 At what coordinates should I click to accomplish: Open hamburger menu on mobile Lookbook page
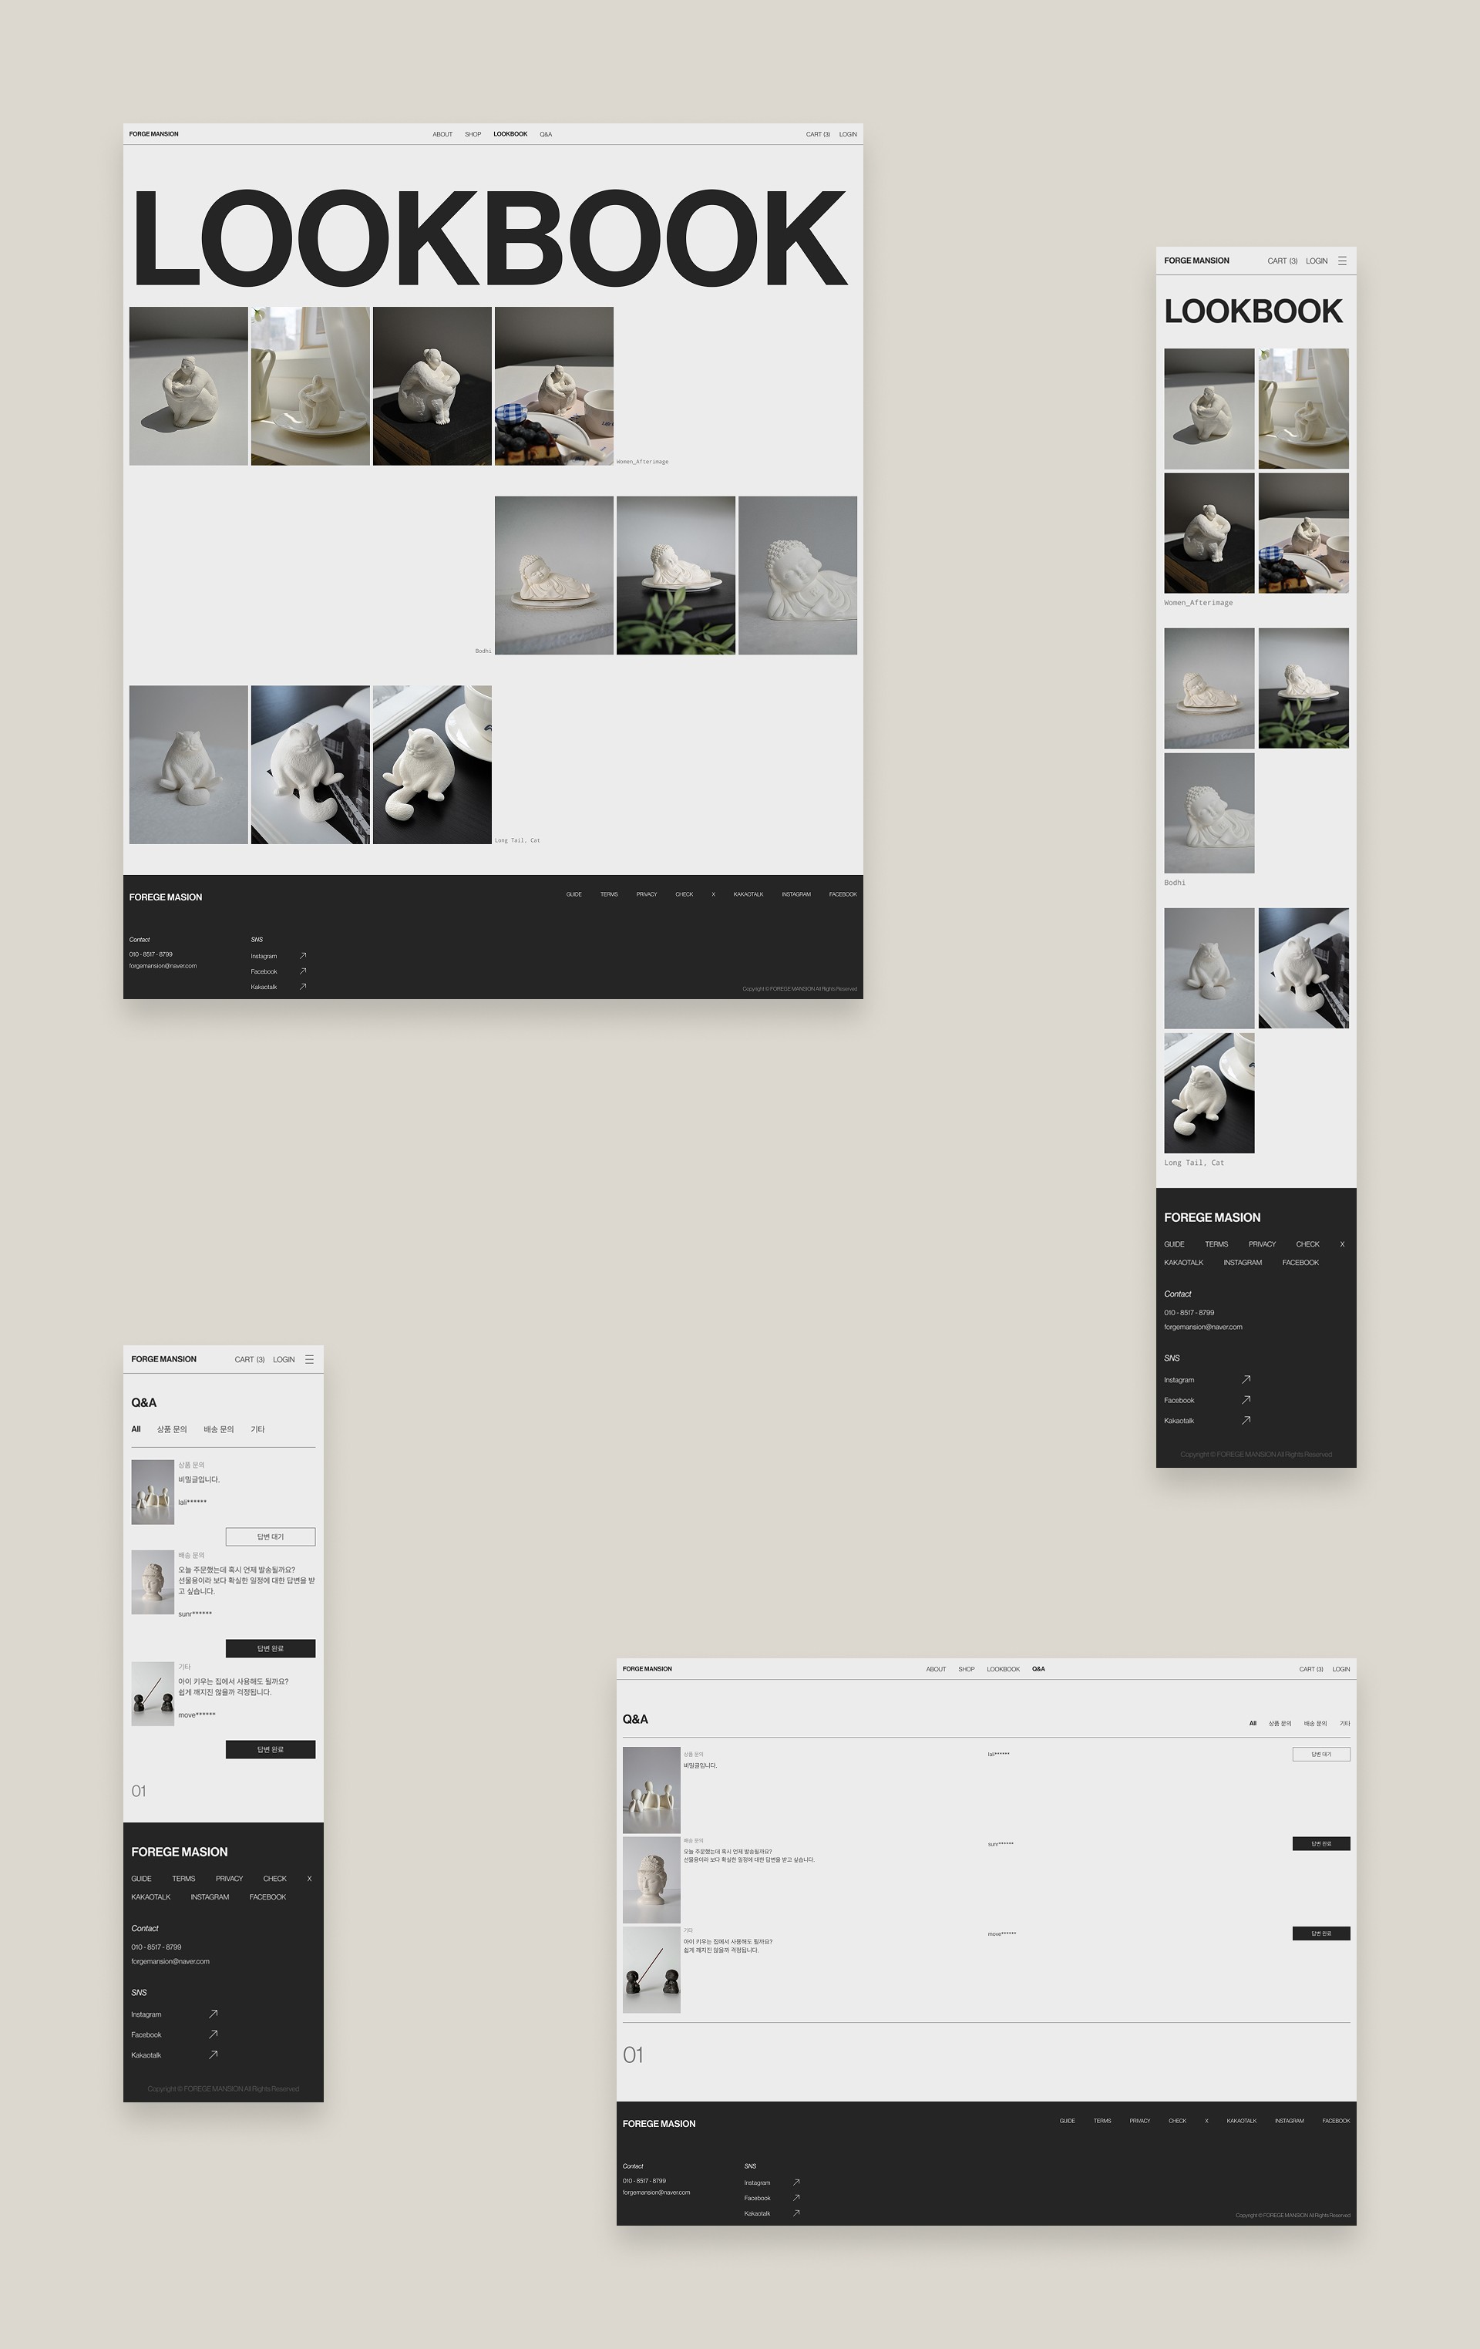pyautogui.click(x=1343, y=261)
